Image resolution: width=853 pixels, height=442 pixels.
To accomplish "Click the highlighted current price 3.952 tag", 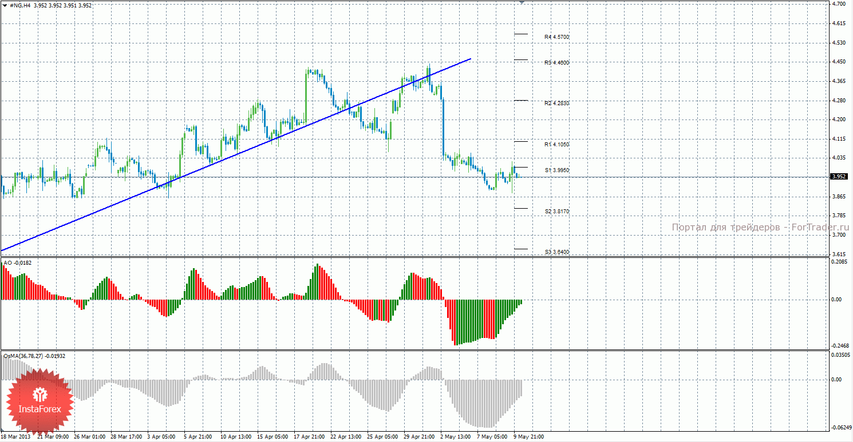I will (839, 177).
